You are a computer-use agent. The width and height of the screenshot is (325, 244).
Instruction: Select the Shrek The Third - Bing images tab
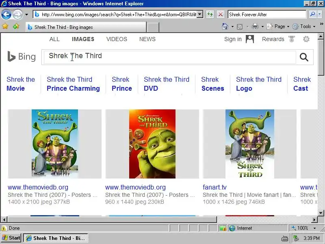[x=86, y=27]
